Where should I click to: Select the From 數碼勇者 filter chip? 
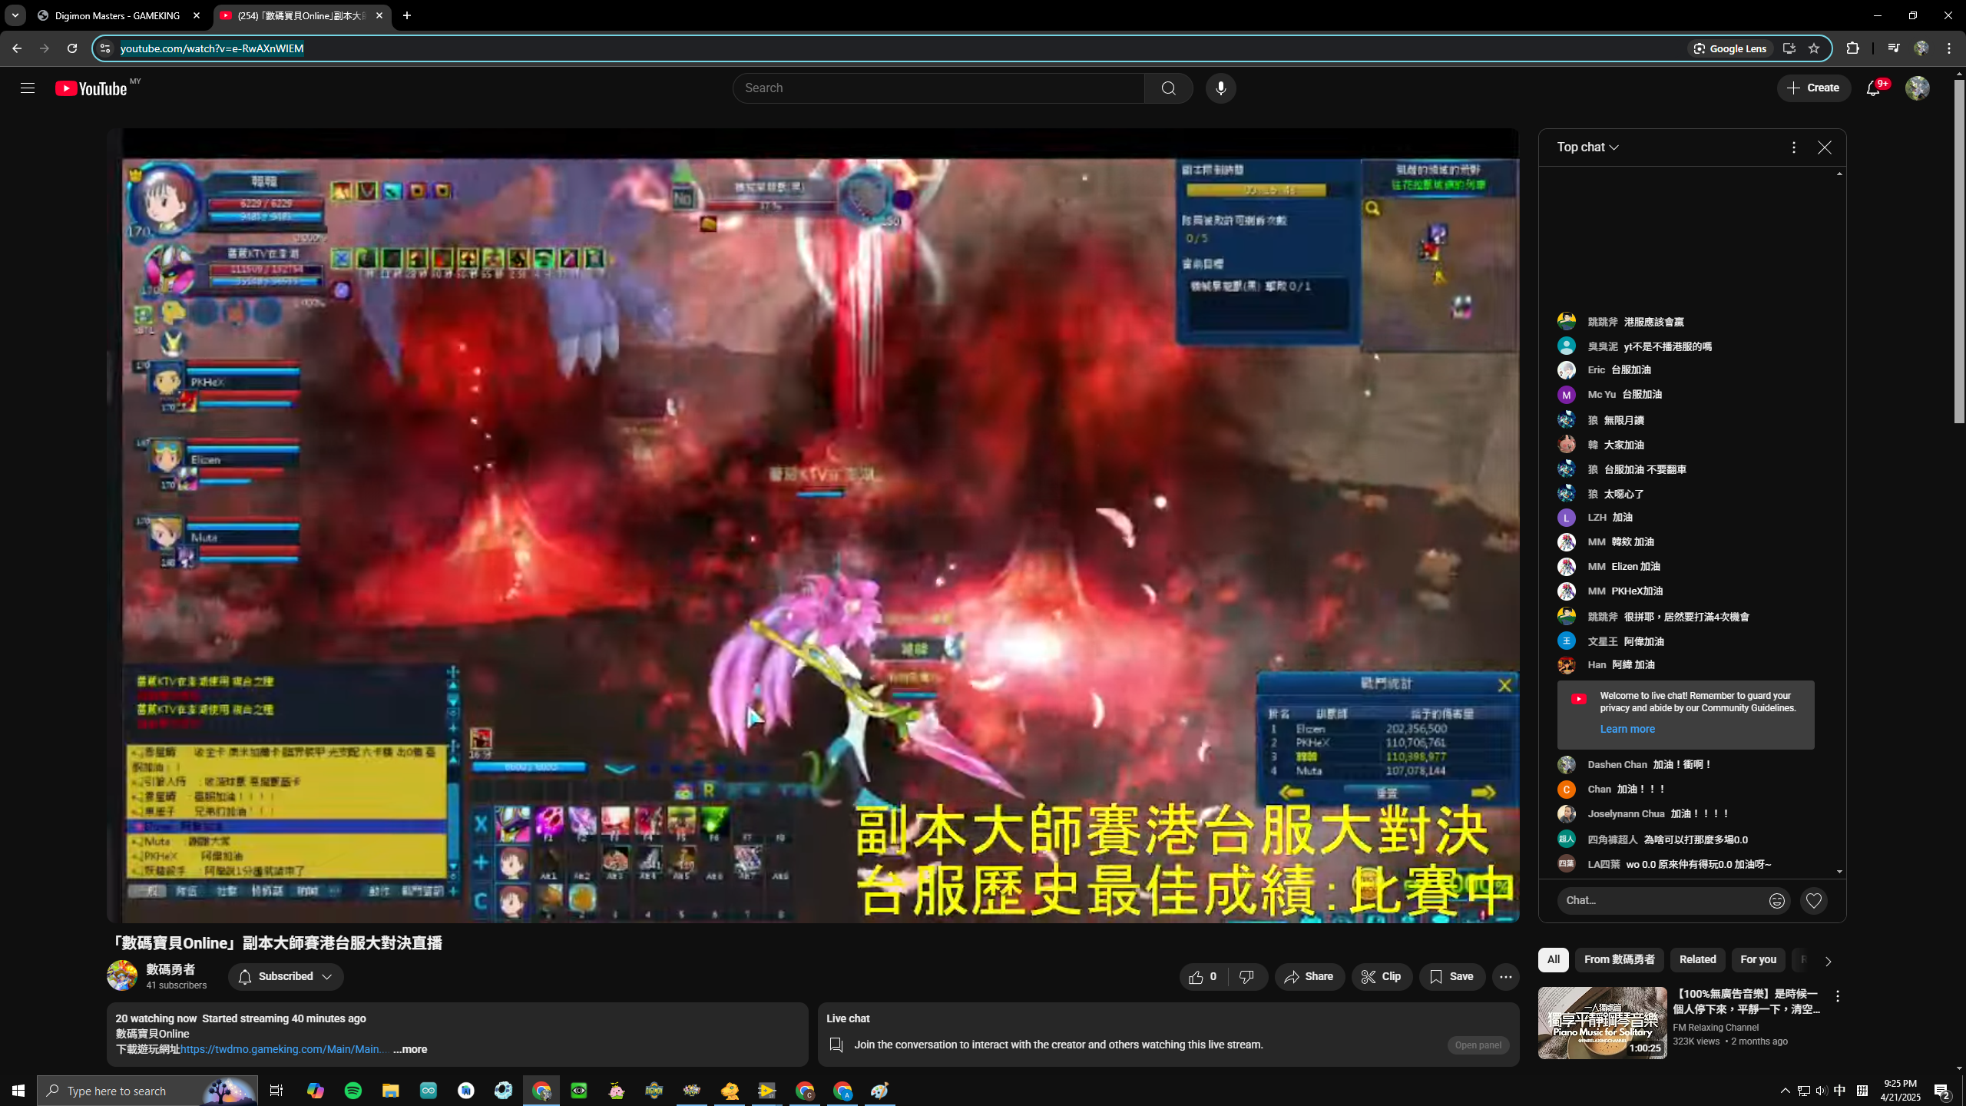point(1619,960)
